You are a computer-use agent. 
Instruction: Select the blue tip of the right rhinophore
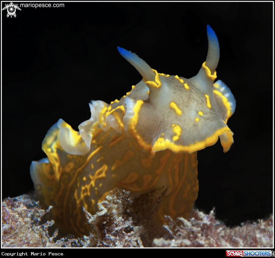tap(210, 30)
